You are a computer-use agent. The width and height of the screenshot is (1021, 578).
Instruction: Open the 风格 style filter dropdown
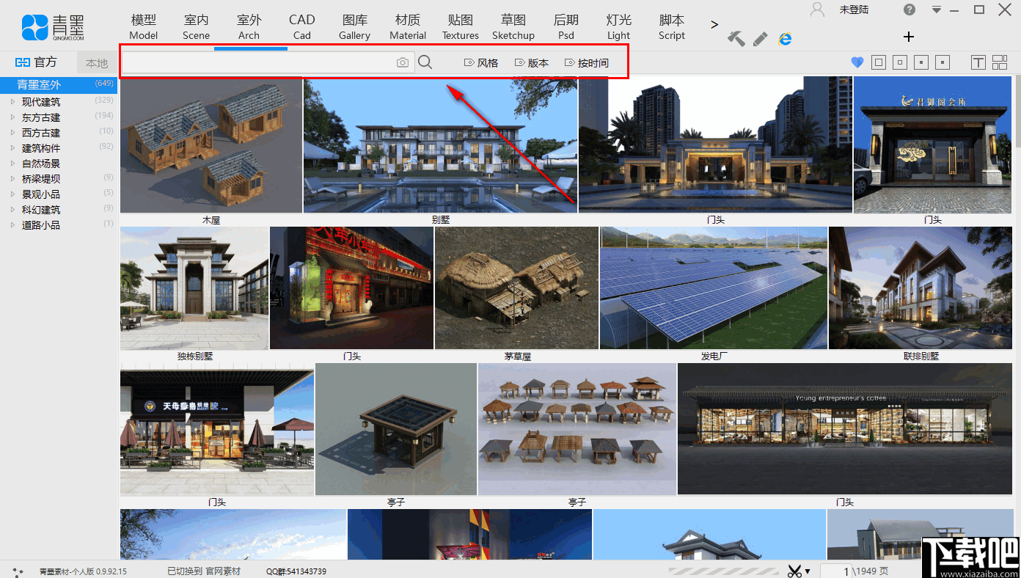click(481, 63)
